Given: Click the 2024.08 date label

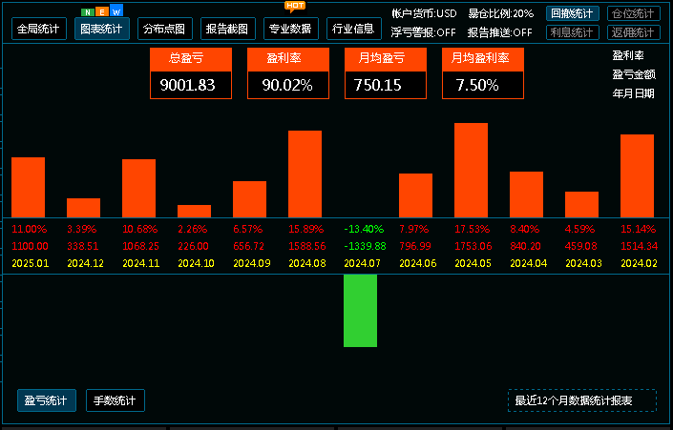Looking at the screenshot, I should point(305,263).
